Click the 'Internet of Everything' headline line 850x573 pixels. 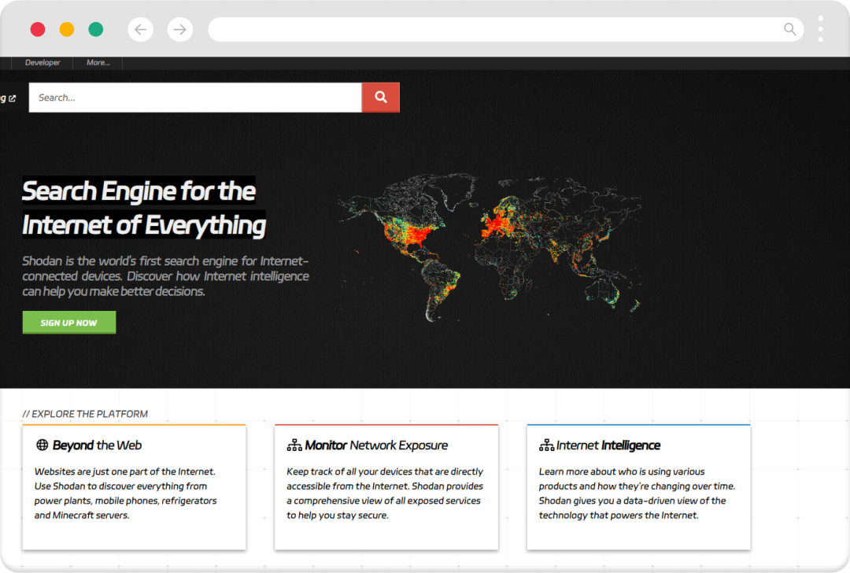(x=144, y=225)
